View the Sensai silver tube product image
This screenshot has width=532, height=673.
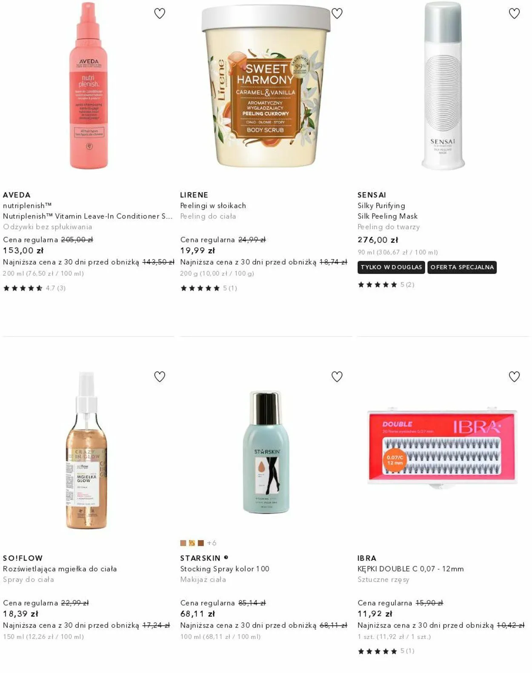tap(443, 85)
